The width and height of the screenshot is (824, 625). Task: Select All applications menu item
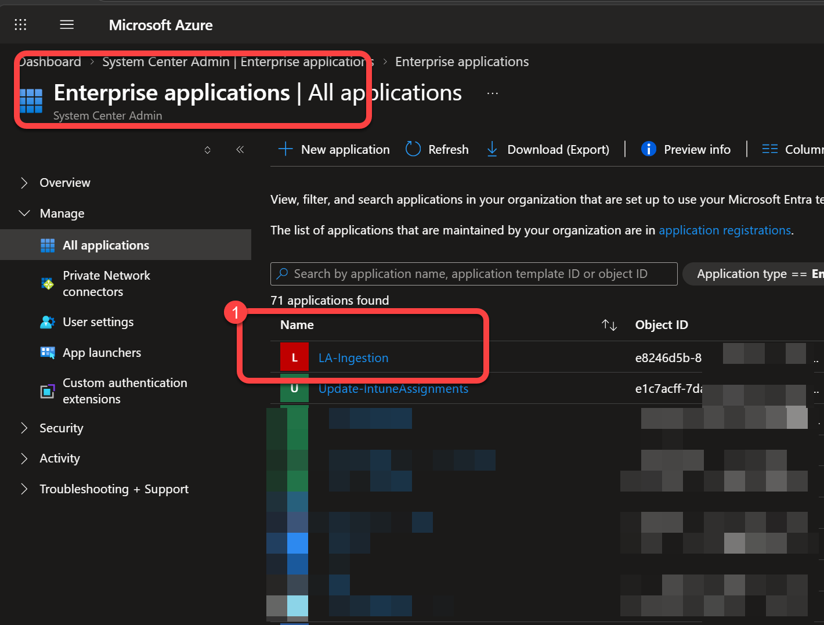coord(125,245)
